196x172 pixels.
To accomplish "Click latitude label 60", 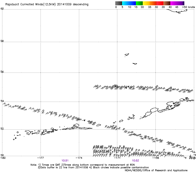I will tap(2, 9).
